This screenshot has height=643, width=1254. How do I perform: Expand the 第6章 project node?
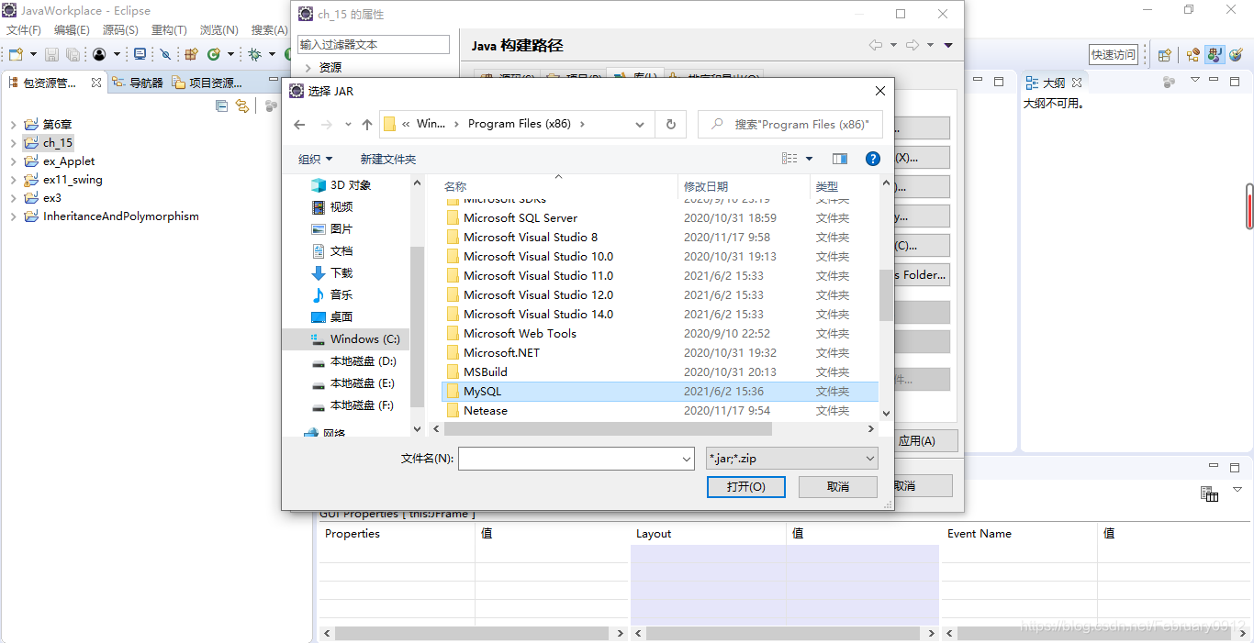(x=13, y=125)
